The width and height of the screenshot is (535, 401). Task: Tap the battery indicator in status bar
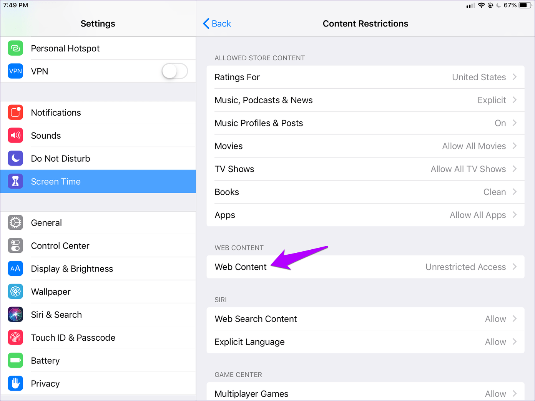pyautogui.click(x=525, y=5)
